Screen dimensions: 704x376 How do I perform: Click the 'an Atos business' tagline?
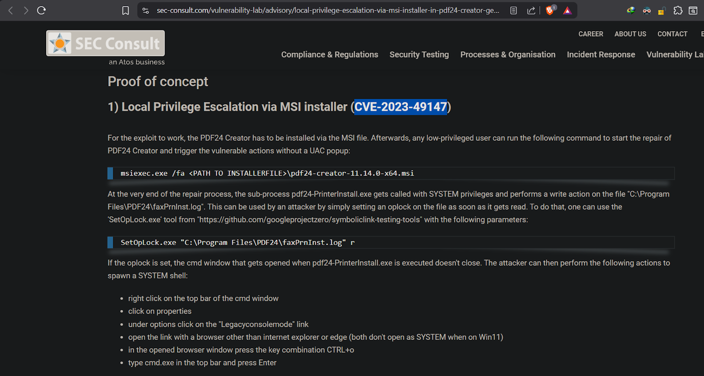137,62
